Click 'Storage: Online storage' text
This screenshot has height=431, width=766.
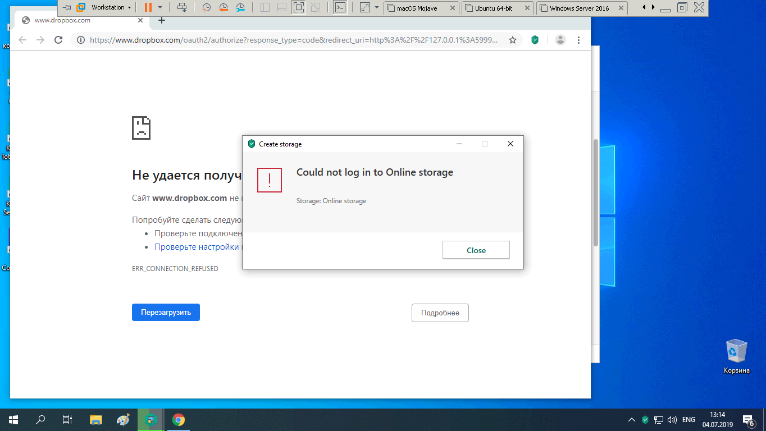[331, 201]
